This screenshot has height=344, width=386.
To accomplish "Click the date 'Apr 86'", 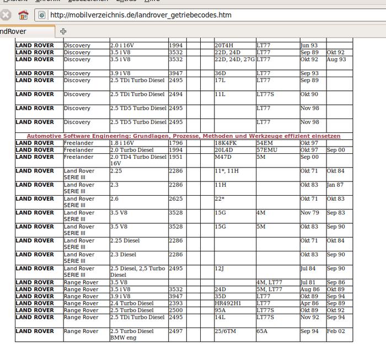I will click(x=309, y=303).
